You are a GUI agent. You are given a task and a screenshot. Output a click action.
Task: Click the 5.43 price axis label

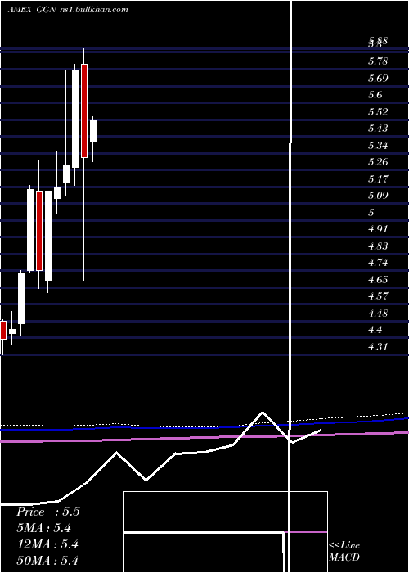(x=378, y=129)
